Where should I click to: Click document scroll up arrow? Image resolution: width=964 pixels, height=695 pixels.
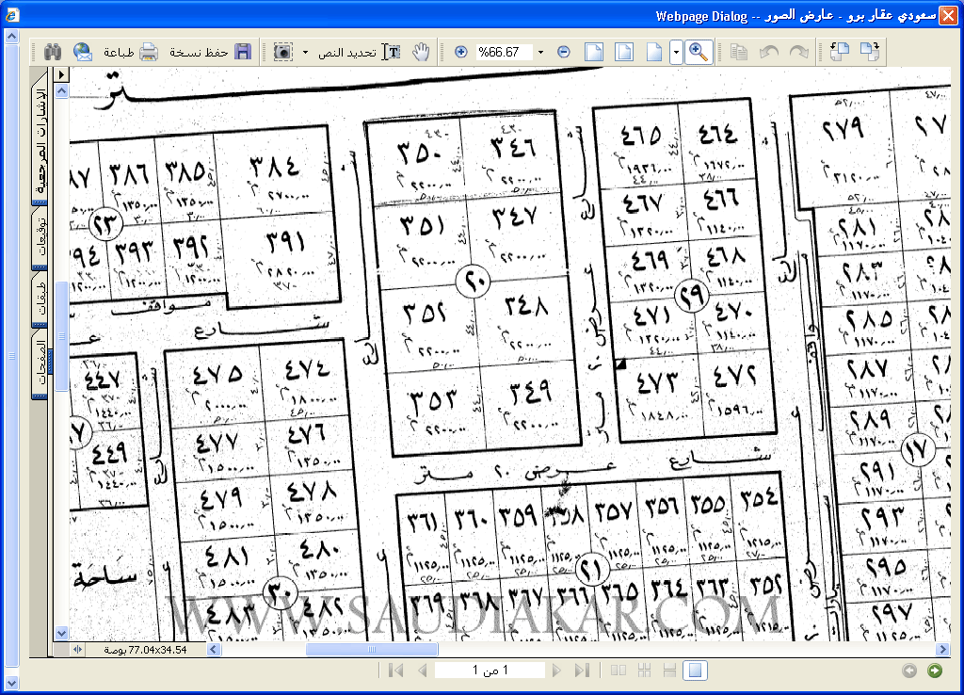[x=61, y=91]
